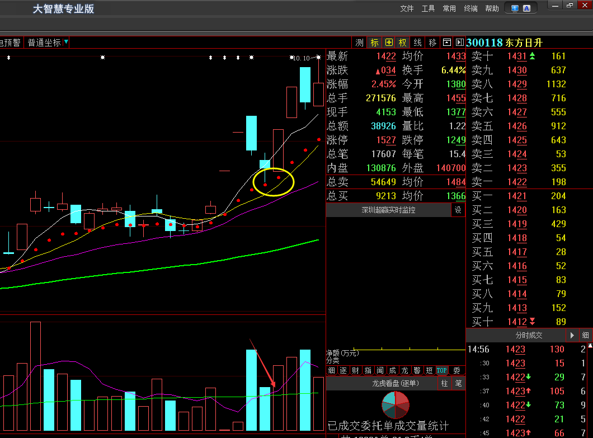
Task: Select the 线 line drawing tool
Action: pos(417,43)
